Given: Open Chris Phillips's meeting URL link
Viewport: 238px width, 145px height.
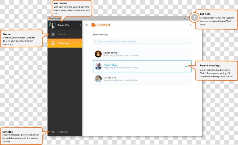Looking at the screenshot, I should 121,68.
